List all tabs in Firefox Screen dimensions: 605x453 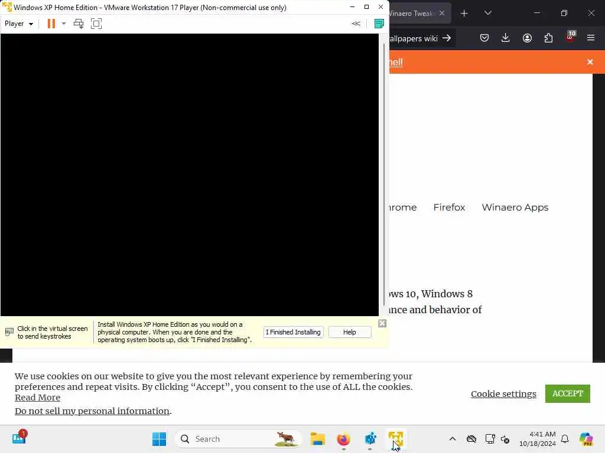[x=487, y=13]
